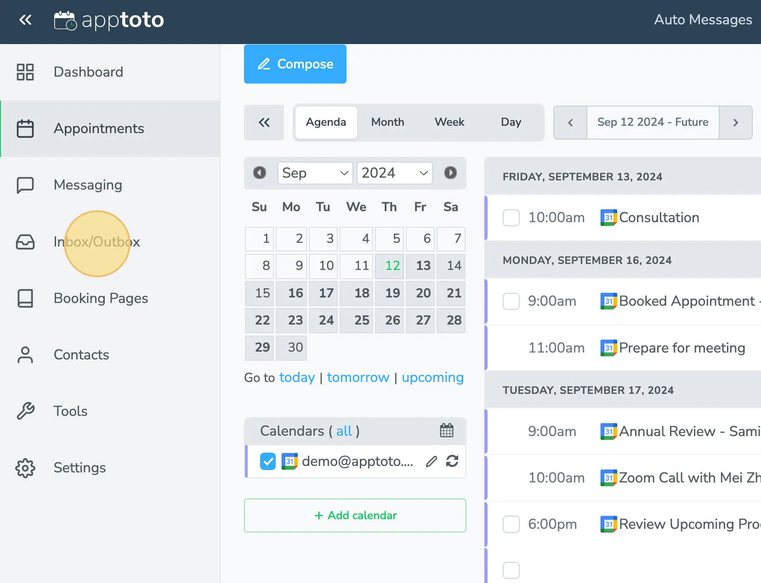This screenshot has height=583, width=761.
Task: Advance to next month with circular arrow
Action: coord(451,173)
